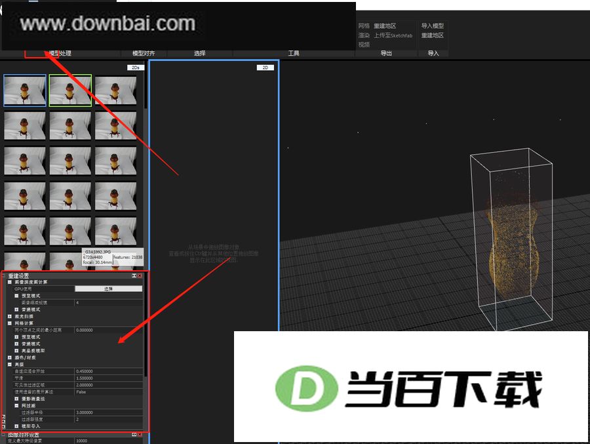The width and height of the screenshot is (590, 444).
Task: Edit the 过滤器强度 value 2
Action: point(108,419)
